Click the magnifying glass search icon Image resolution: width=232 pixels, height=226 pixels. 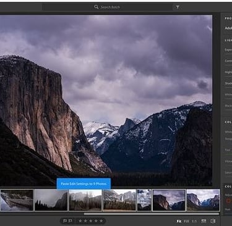coord(97,7)
